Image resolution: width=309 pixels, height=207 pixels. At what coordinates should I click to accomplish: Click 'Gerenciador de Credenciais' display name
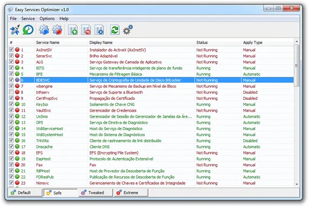(x=113, y=111)
